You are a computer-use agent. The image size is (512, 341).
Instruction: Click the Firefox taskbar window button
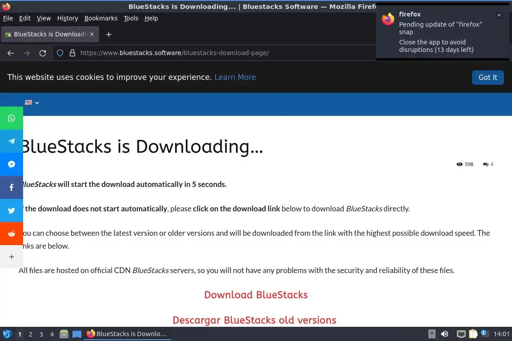pyautogui.click(x=128, y=334)
